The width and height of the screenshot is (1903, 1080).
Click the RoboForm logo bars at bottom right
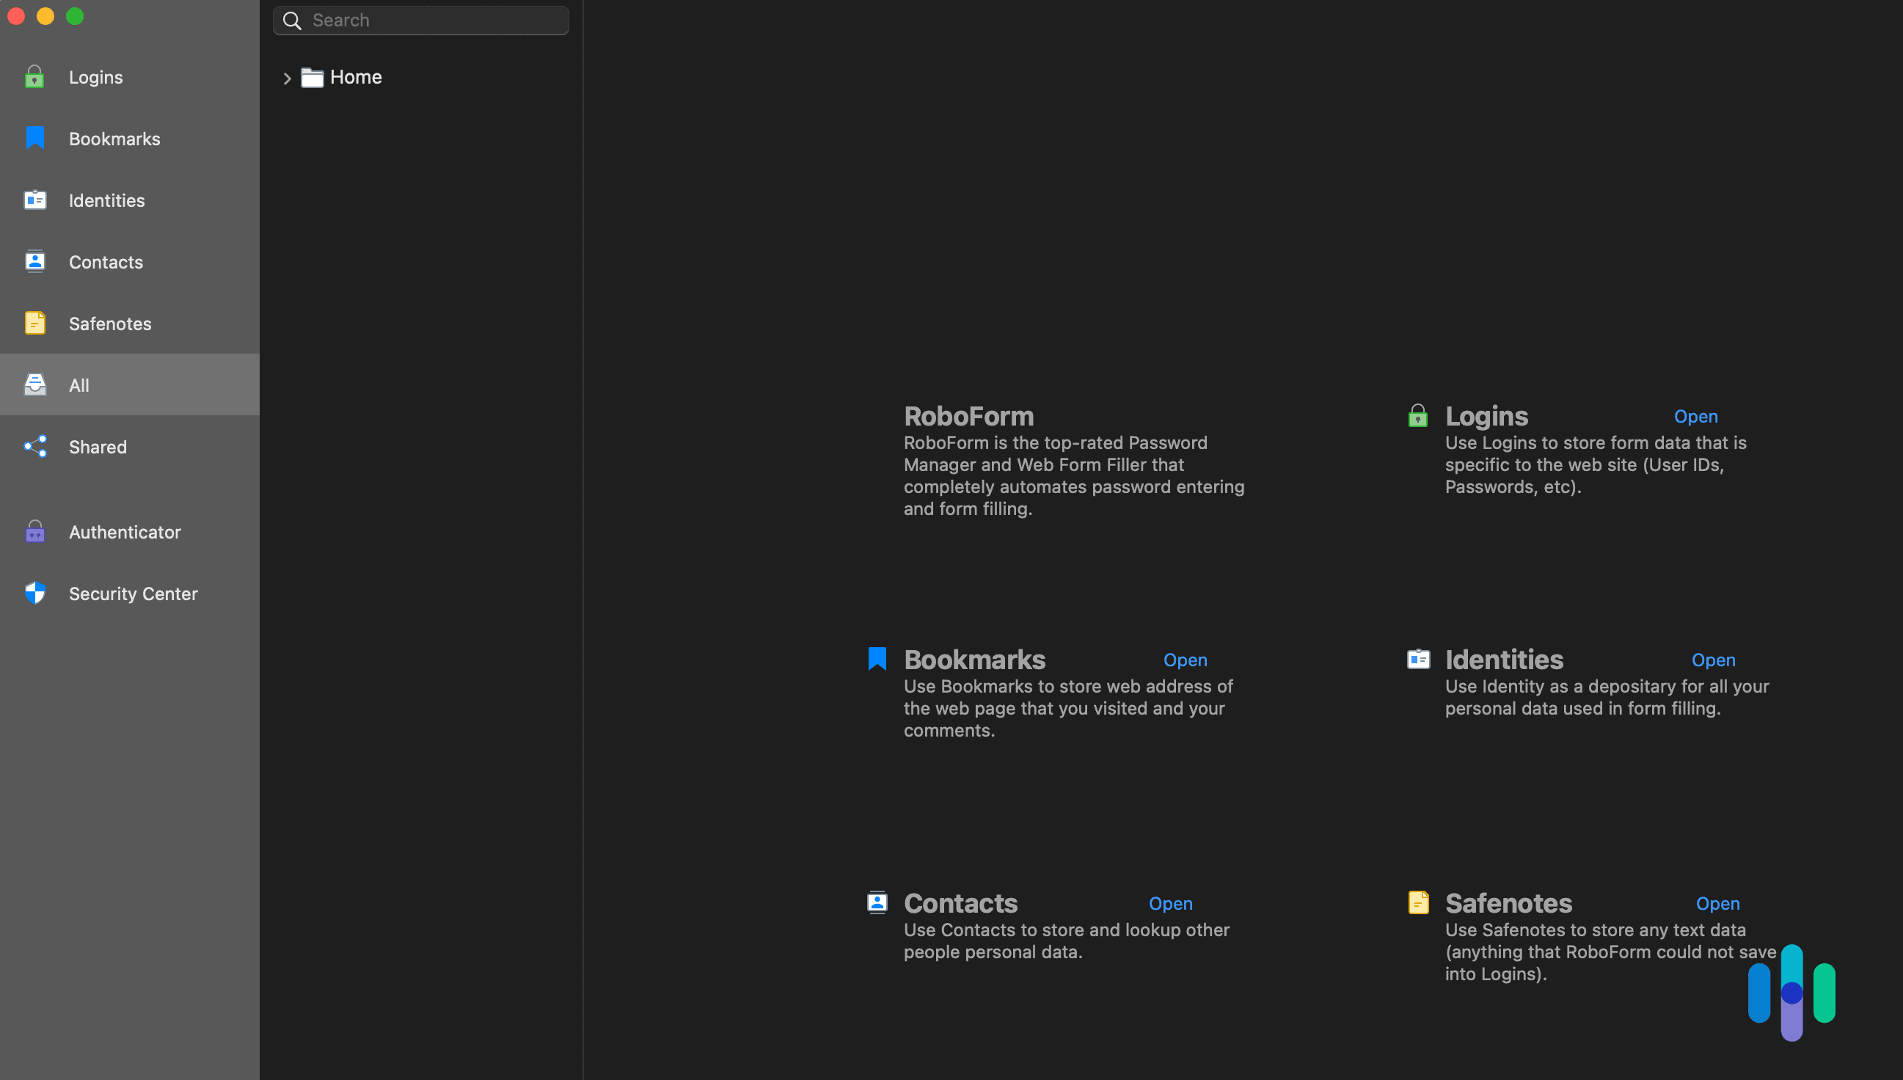(x=1791, y=993)
